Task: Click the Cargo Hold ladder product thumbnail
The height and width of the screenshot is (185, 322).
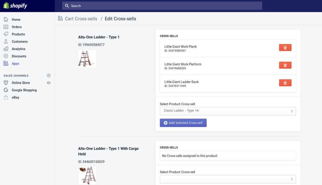Action: point(87,175)
